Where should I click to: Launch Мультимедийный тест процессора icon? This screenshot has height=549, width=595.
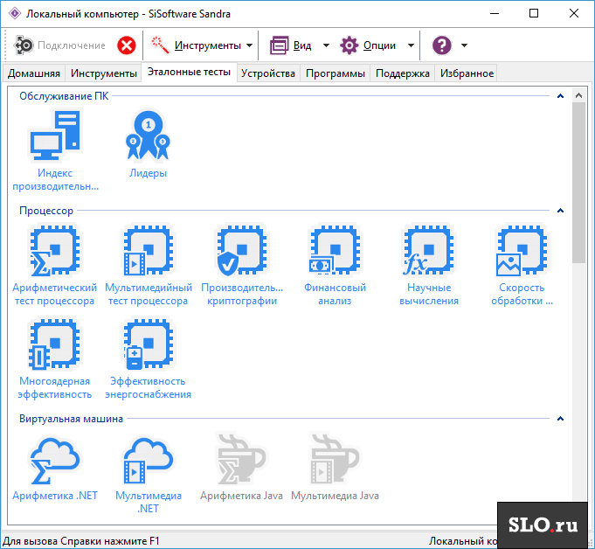pos(148,251)
